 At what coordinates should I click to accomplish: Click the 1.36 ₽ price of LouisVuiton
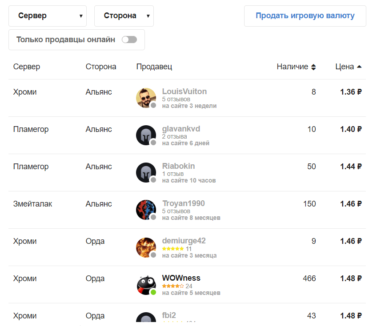(351, 92)
